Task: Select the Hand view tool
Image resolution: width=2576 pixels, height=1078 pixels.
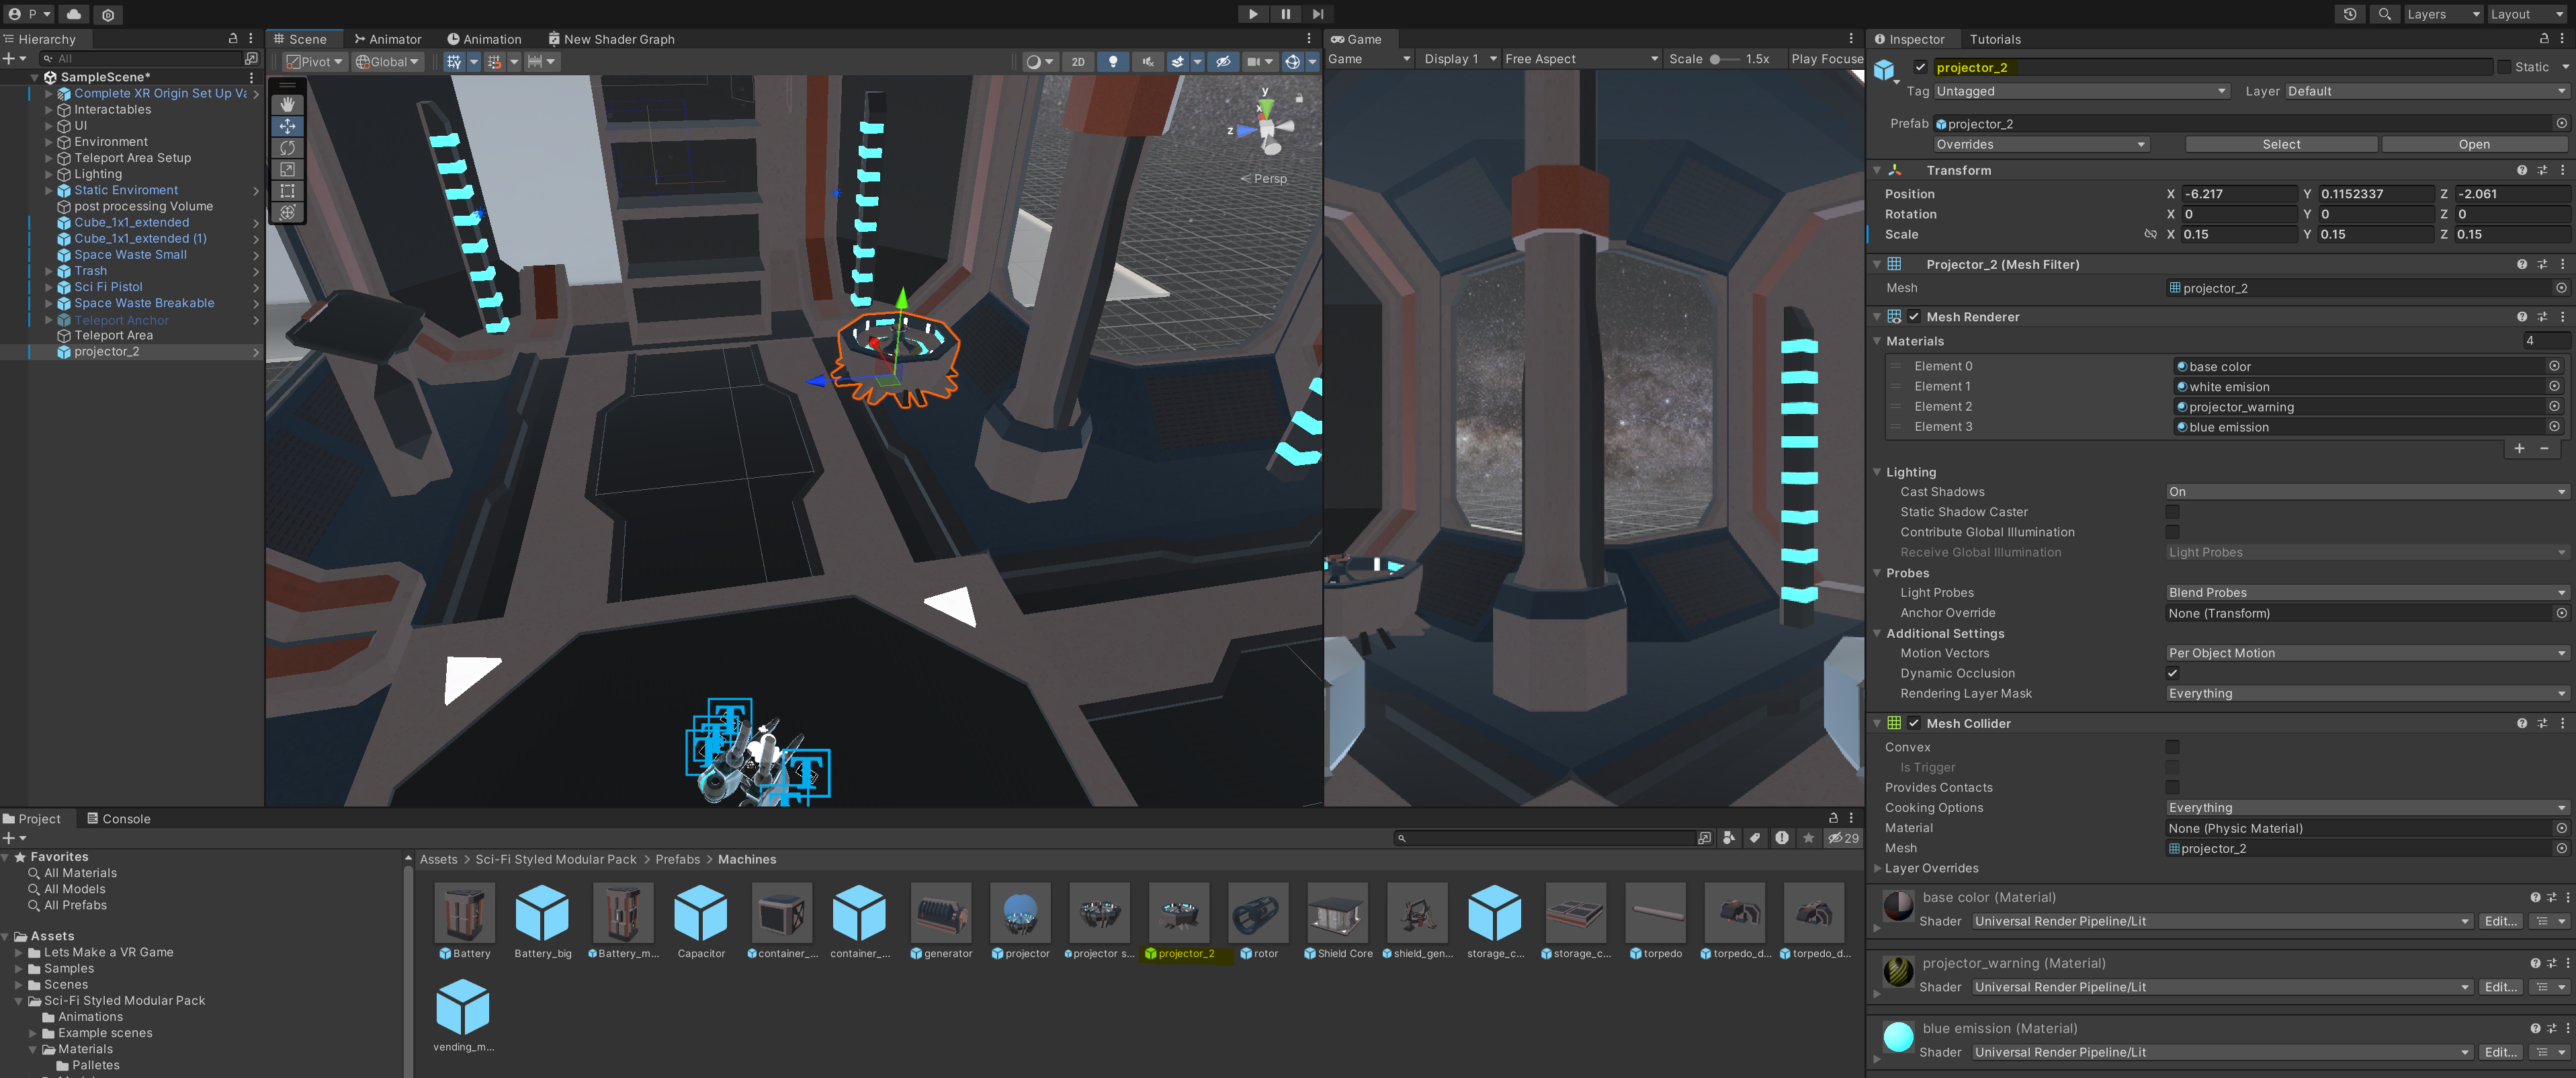Action: 287,105
